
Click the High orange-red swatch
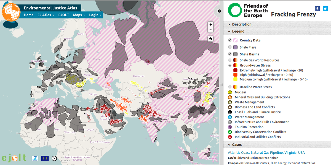tap(235, 75)
